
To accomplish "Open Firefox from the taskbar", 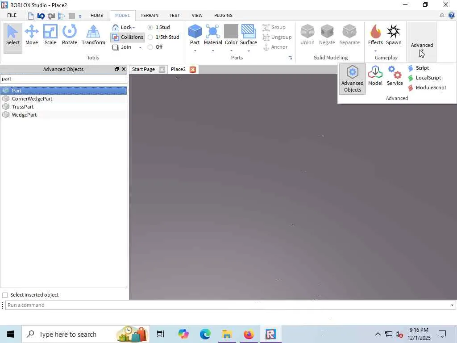I will pyautogui.click(x=249, y=334).
